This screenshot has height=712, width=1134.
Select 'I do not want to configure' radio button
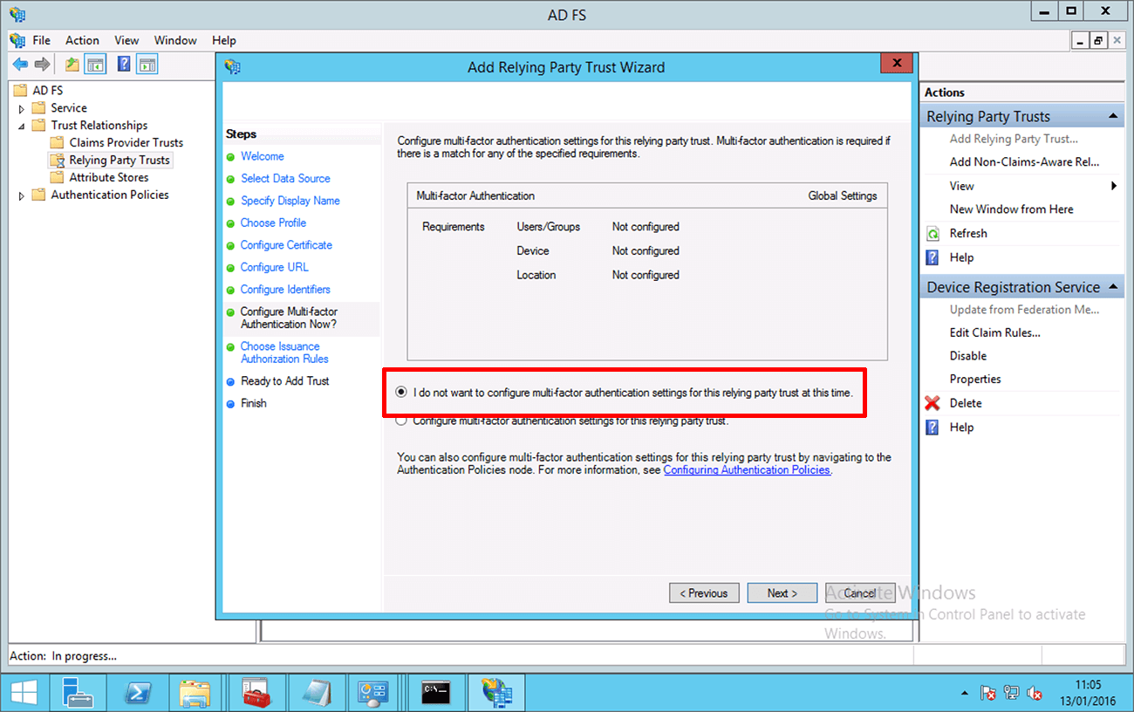click(401, 393)
